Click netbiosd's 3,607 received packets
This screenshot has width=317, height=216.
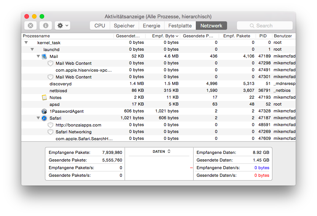coord(249,91)
